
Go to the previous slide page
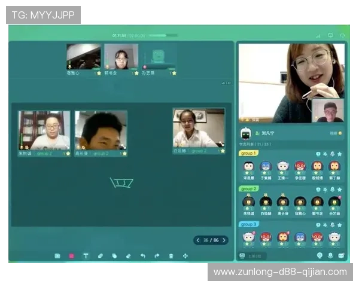(198, 240)
